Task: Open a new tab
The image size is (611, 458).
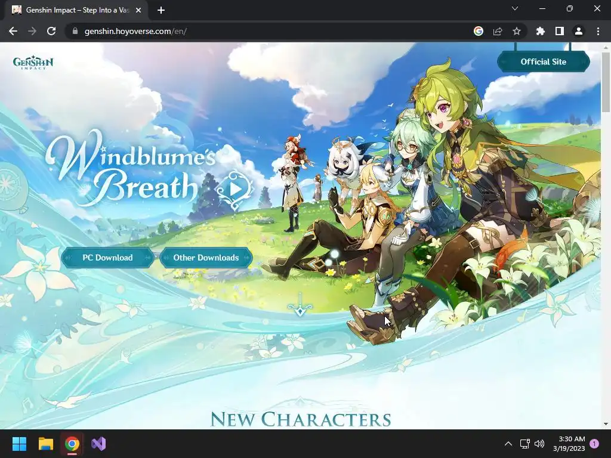Action: tap(161, 10)
